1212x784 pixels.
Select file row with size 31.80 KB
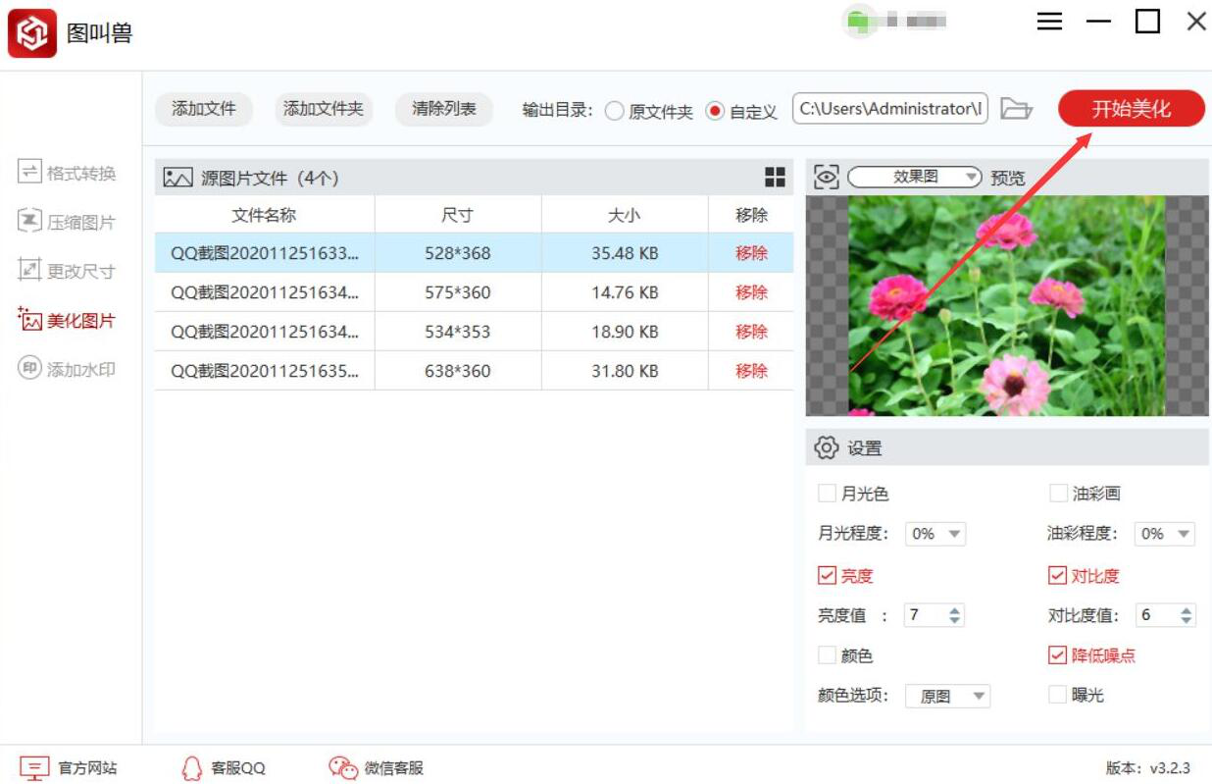point(474,371)
